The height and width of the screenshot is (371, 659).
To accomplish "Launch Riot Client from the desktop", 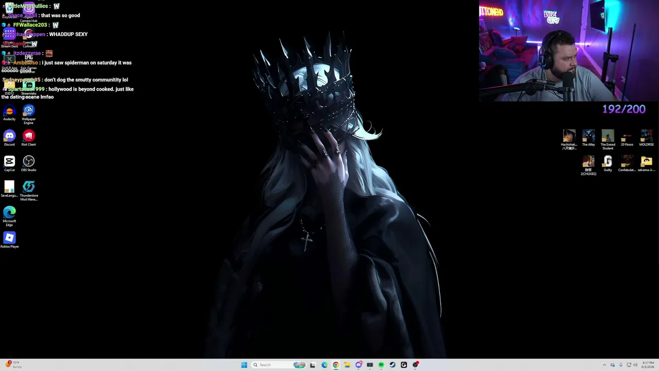I will click(28, 138).
